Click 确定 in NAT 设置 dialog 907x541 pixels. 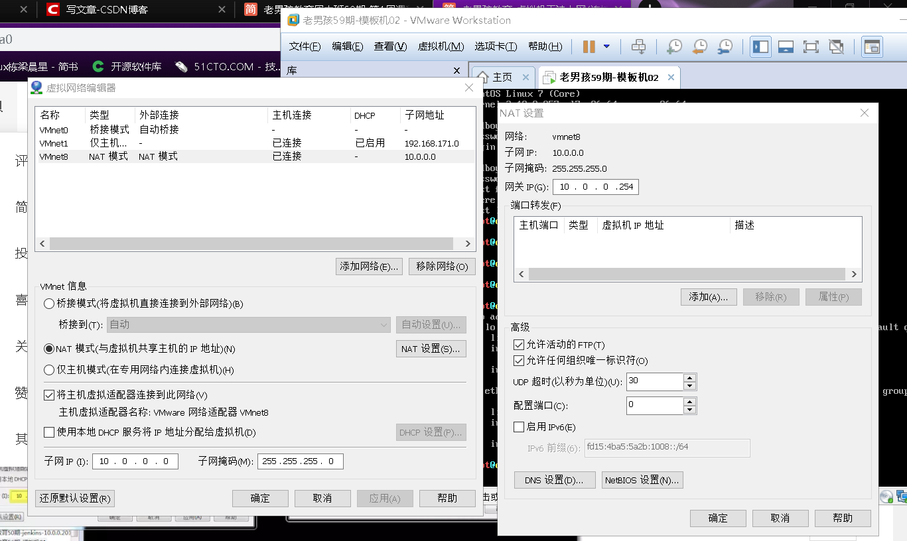[x=718, y=518]
